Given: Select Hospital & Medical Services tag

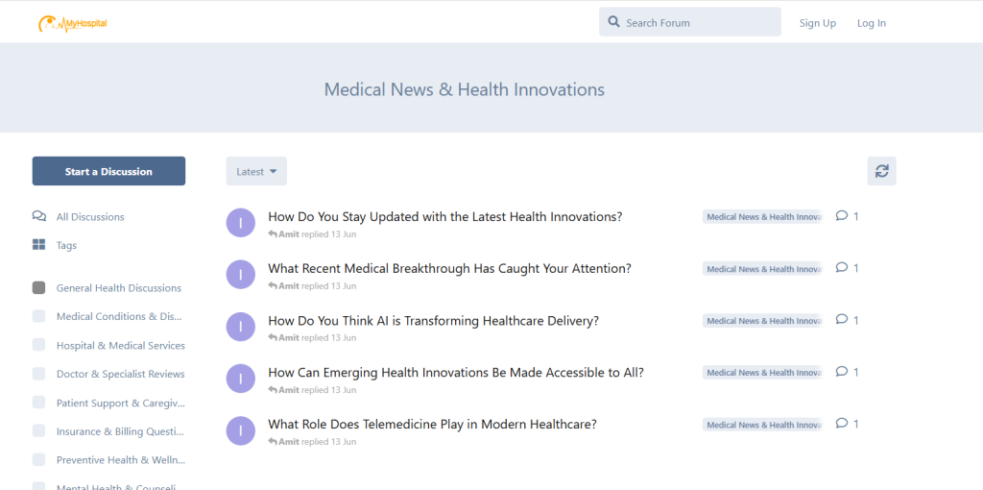Looking at the screenshot, I should point(120,346).
